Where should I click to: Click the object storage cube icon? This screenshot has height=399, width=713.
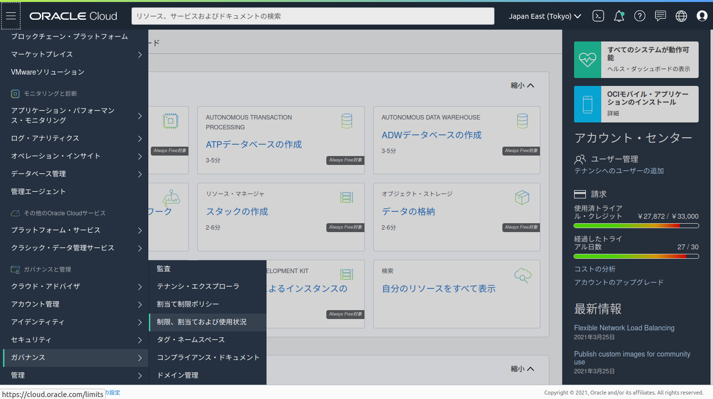(x=522, y=198)
